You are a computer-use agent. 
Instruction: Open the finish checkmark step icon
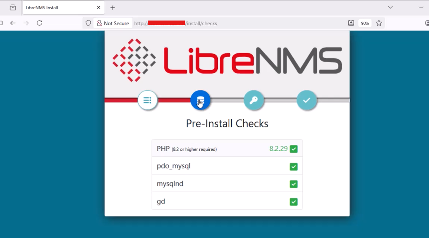(x=307, y=100)
